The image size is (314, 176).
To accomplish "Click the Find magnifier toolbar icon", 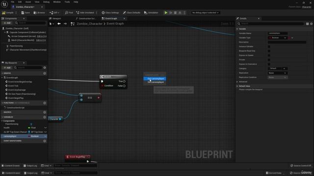I will tap(66, 13).
